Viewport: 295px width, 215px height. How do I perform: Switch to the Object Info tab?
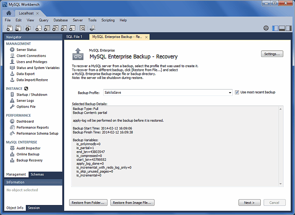pyautogui.click(x=15, y=208)
